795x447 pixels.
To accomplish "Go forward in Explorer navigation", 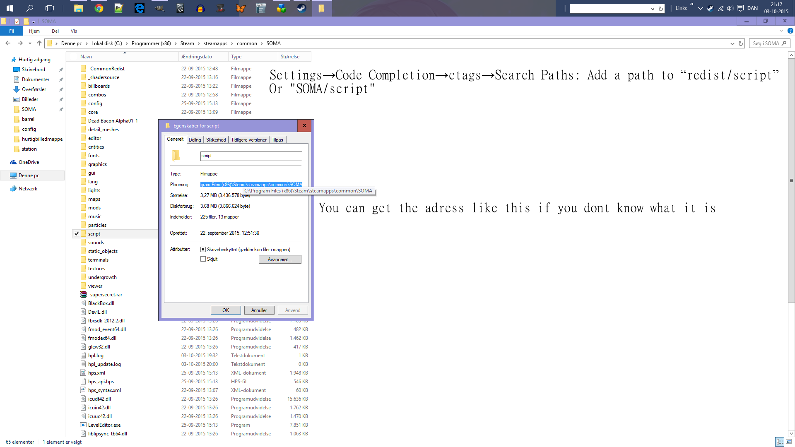I will click(20, 43).
